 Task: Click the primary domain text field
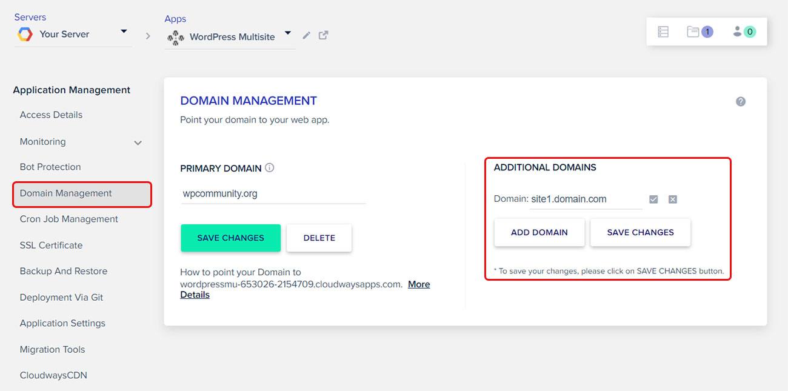point(273,195)
